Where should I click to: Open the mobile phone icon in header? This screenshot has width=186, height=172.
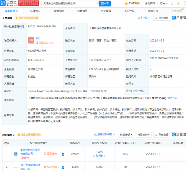pyautogui.click(x=172, y=3)
